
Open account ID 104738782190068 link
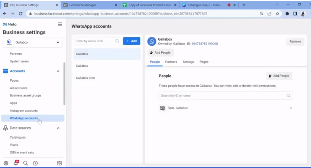point(204,44)
